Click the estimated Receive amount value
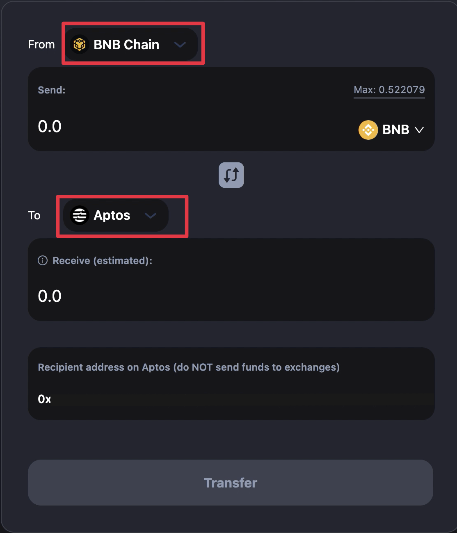The height and width of the screenshot is (533, 457). tap(50, 296)
